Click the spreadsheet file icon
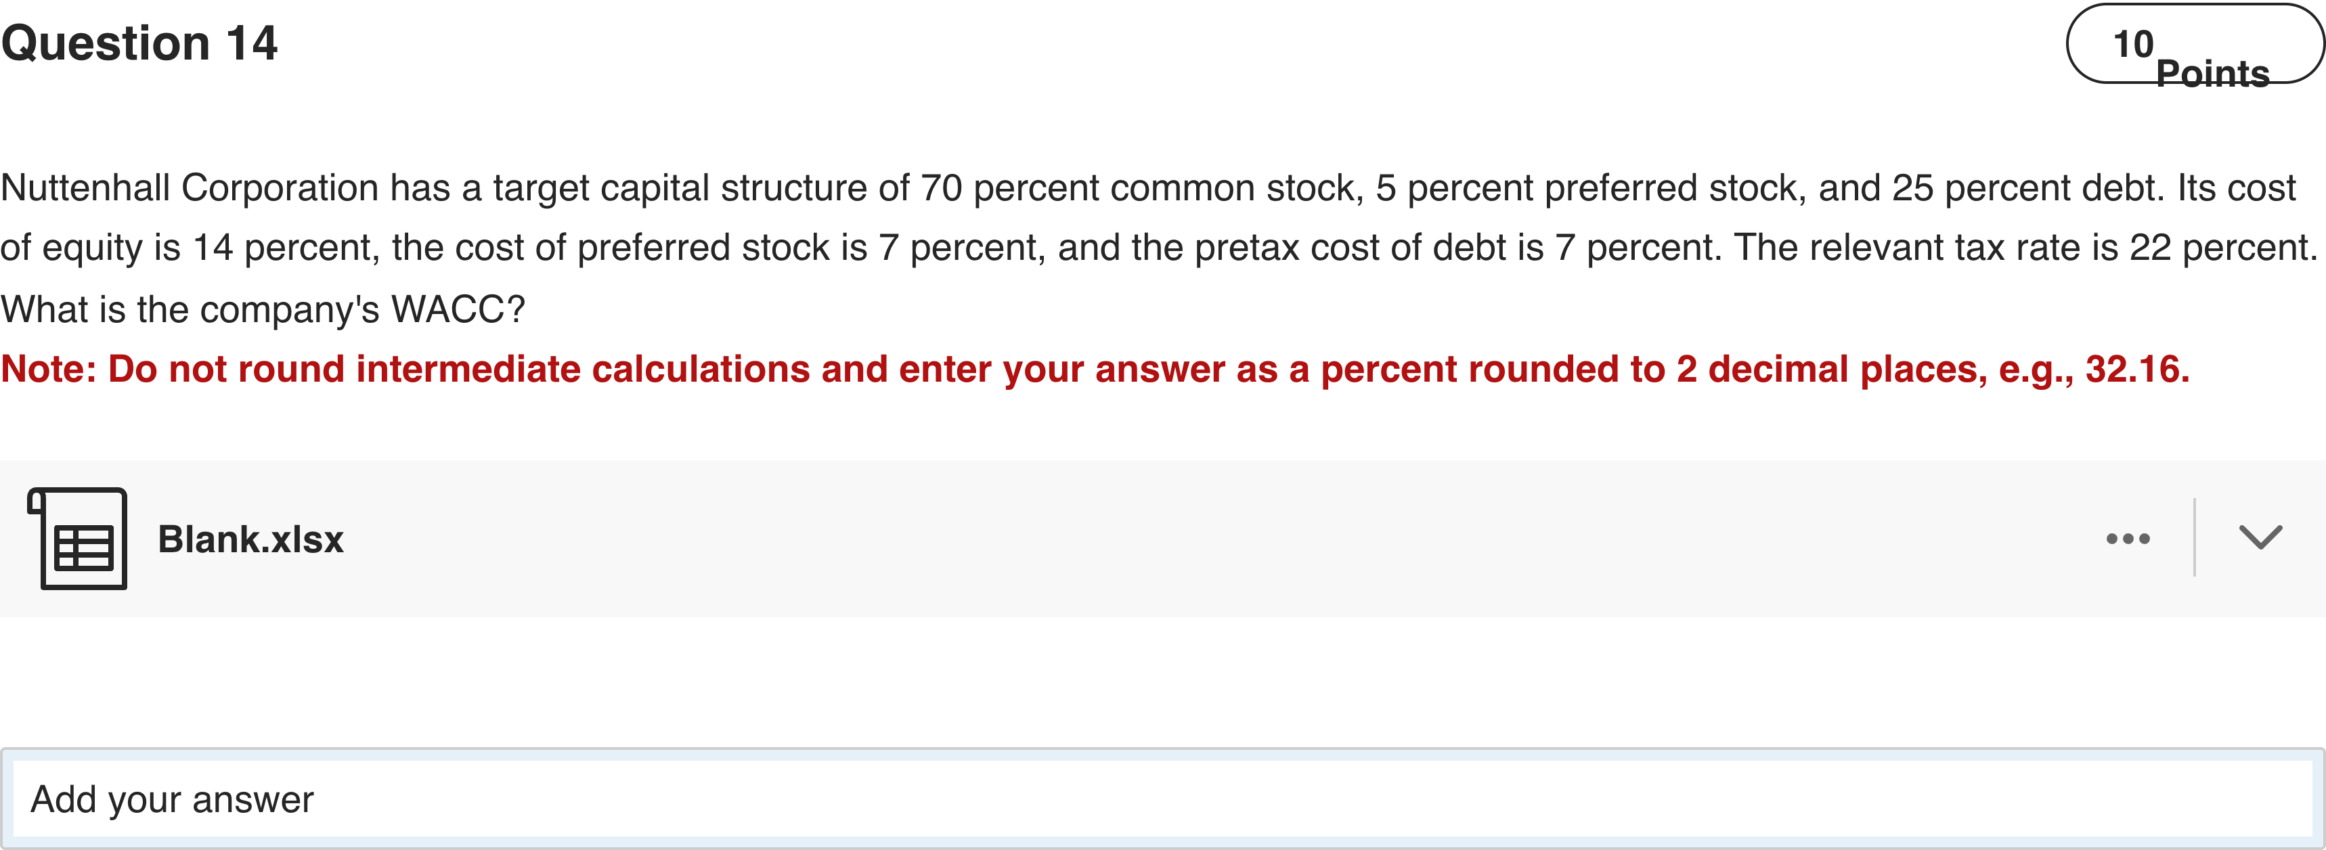 [79, 539]
